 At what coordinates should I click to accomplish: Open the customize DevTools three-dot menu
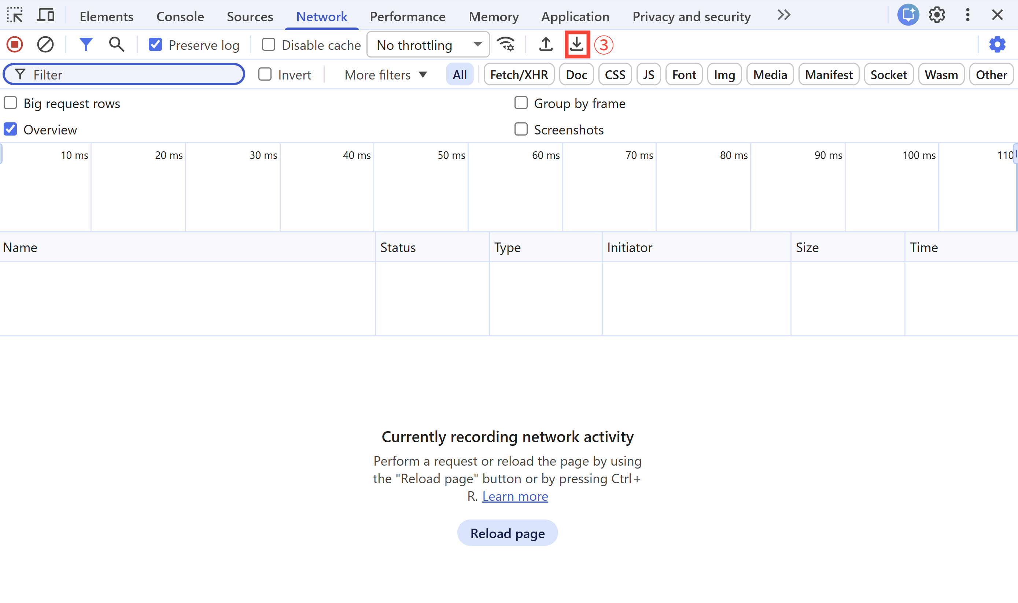point(967,15)
